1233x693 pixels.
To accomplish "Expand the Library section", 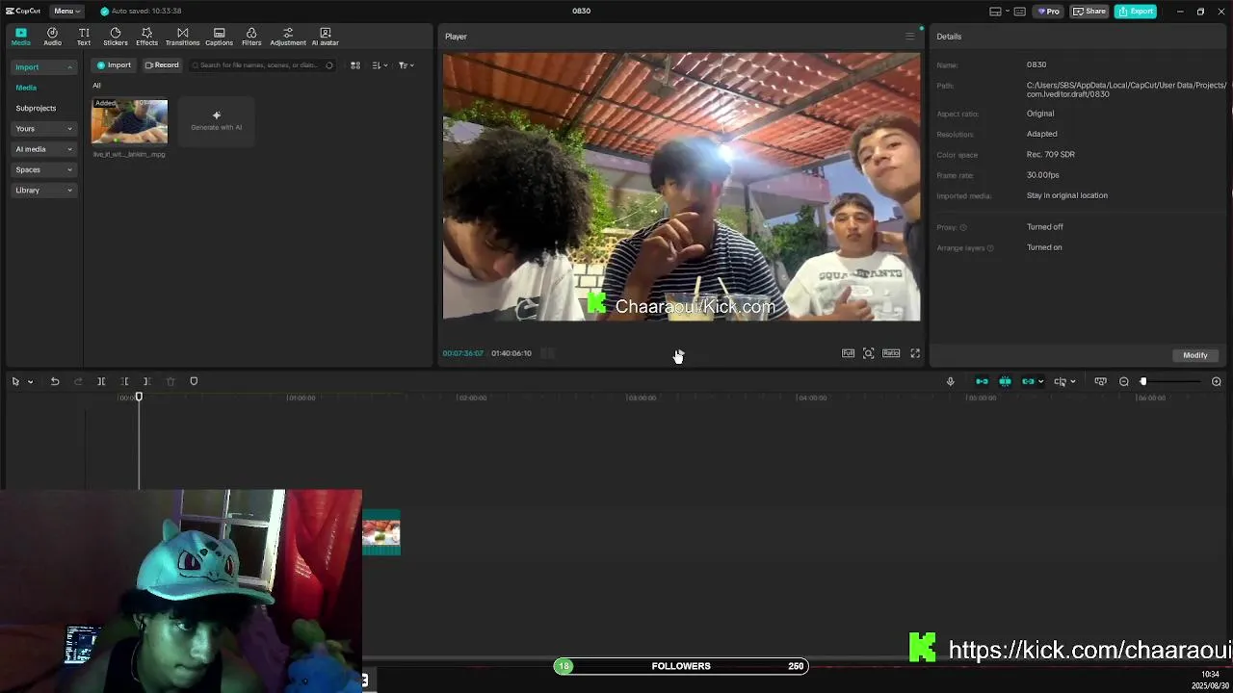I will pos(43,191).
